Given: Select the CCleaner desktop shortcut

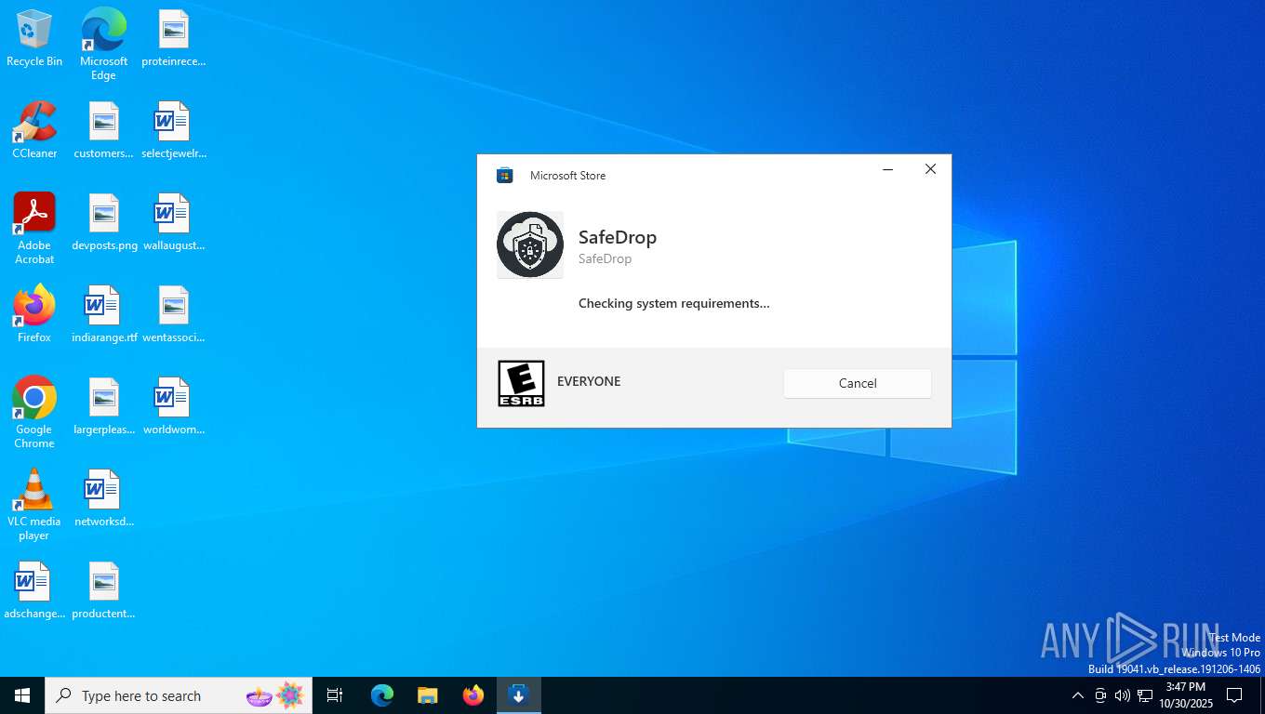Looking at the screenshot, I should coord(34,130).
